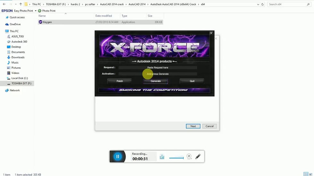The width and height of the screenshot is (314, 176).
Task: Click hardic 2 in the address path
Action: (75, 4)
